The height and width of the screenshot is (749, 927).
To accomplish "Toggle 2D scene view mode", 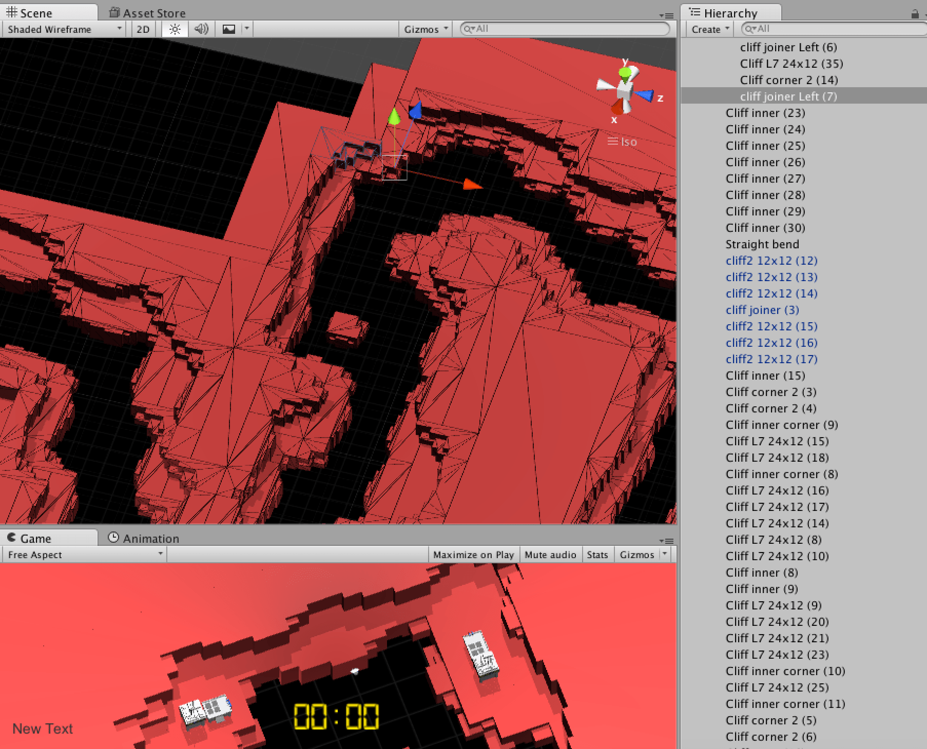I will point(143,29).
